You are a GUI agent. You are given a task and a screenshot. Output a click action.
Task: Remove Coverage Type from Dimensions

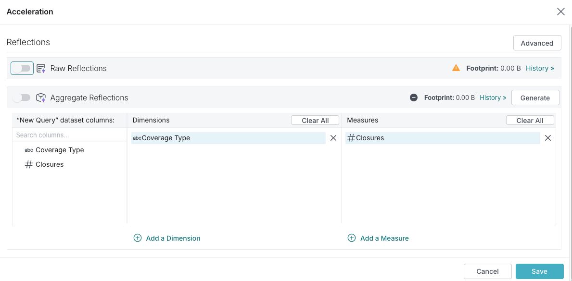click(333, 138)
